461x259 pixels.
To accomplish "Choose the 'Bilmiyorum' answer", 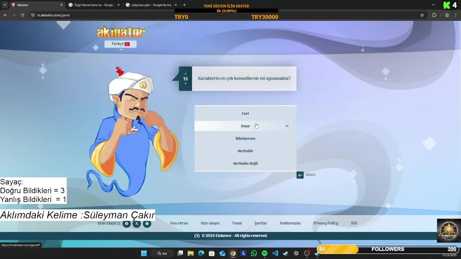I will [245, 138].
